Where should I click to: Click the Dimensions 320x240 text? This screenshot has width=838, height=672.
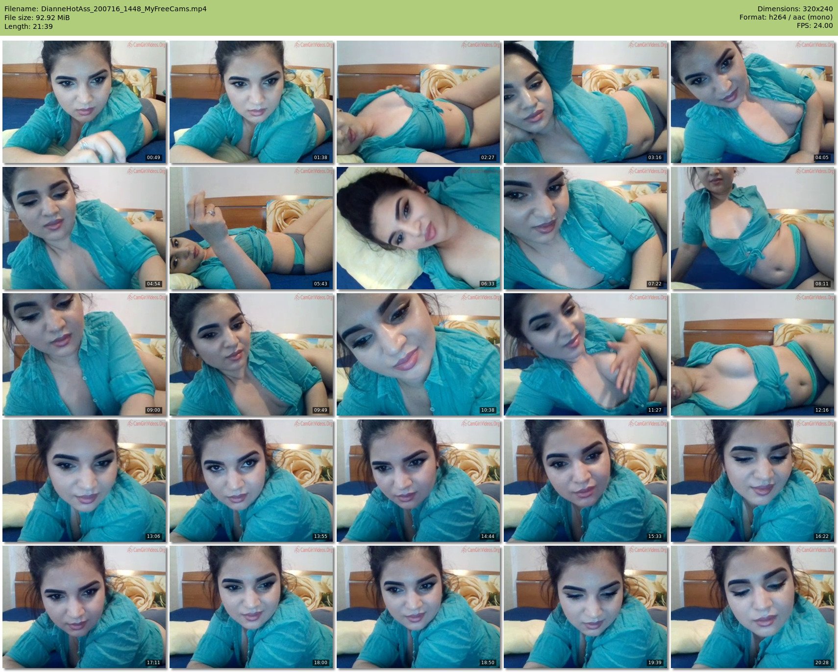(795, 9)
